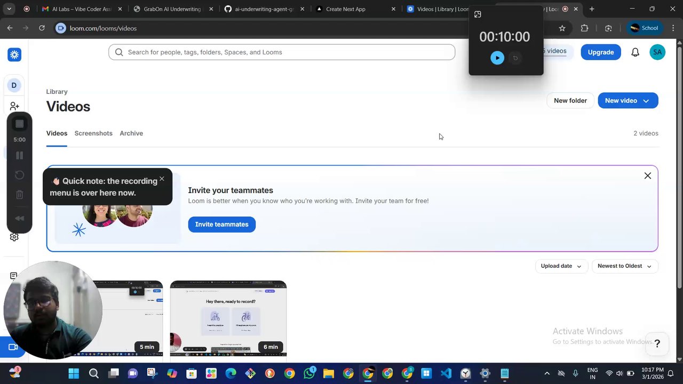The width and height of the screenshot is (683, 384).
Task: Click the Upgrade button
Action: click(601, 52)
